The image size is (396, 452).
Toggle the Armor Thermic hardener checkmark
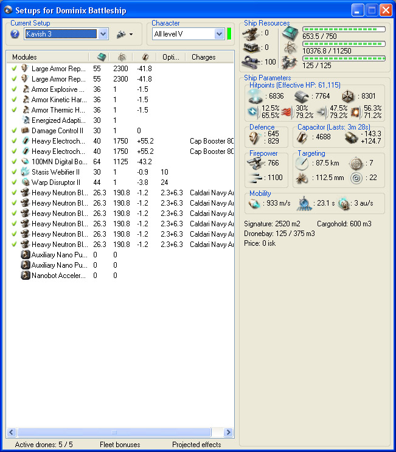14,110
